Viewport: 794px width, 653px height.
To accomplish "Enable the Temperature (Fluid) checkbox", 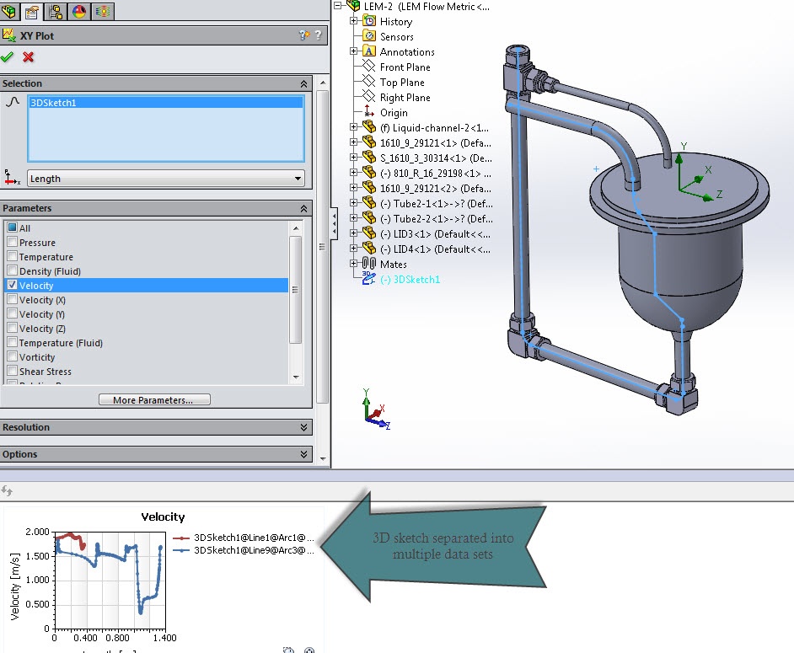I will coord(13,342).
